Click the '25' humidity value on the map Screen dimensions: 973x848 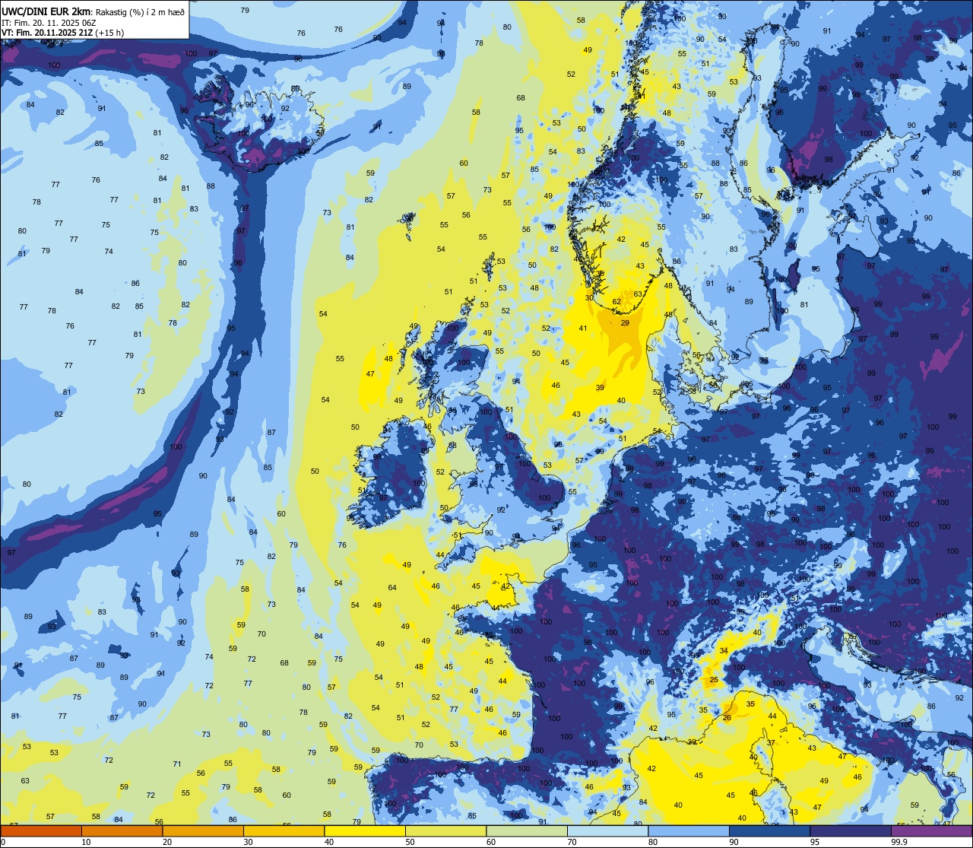coord(714,680)
